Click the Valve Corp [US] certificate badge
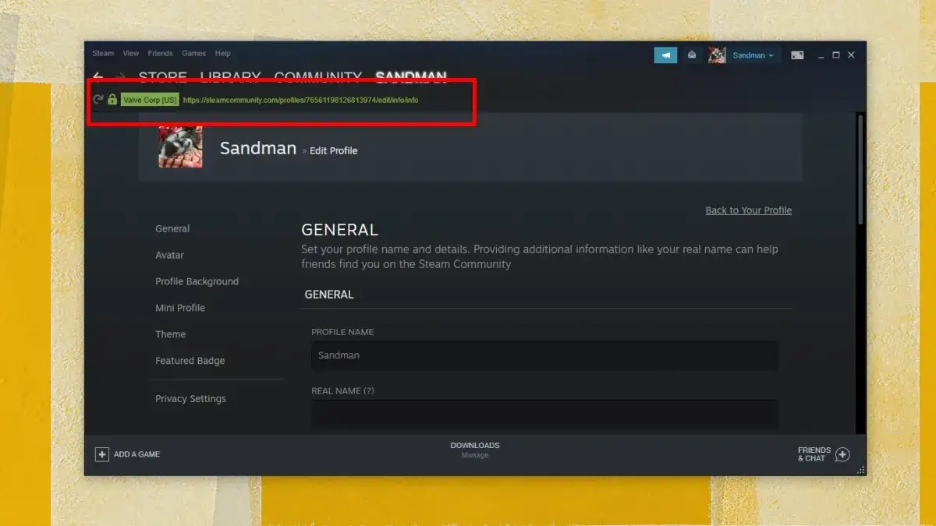The image size is (936, 526). point(151,100)
